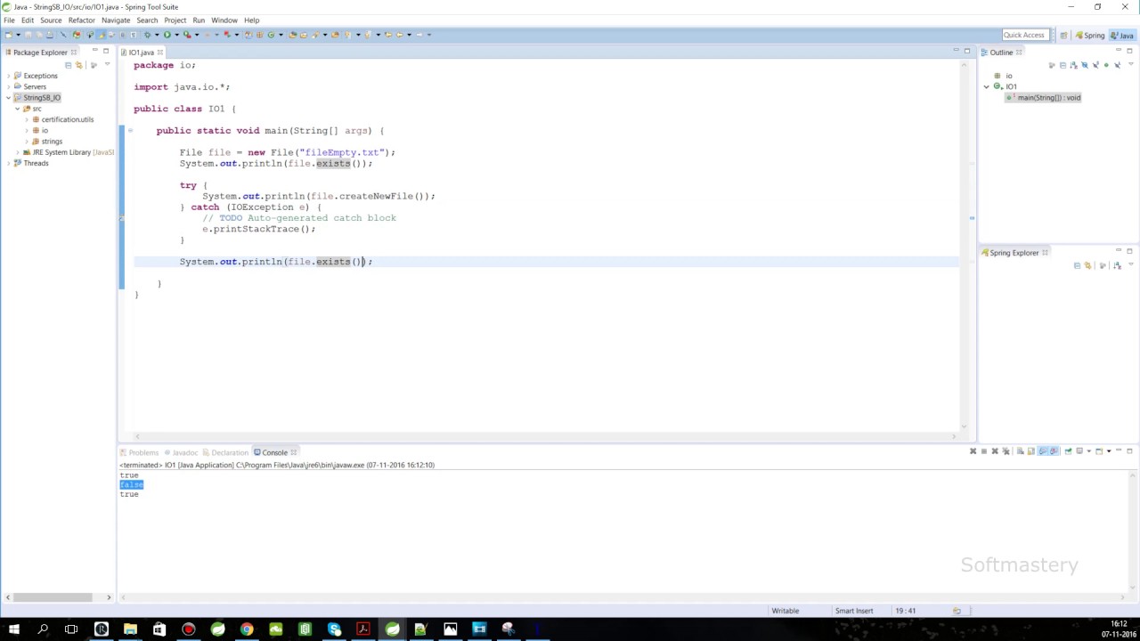Collapse the src folder
Viewport: 1140px width, 641px height.
pyautogui.click(x=17, y=109)
